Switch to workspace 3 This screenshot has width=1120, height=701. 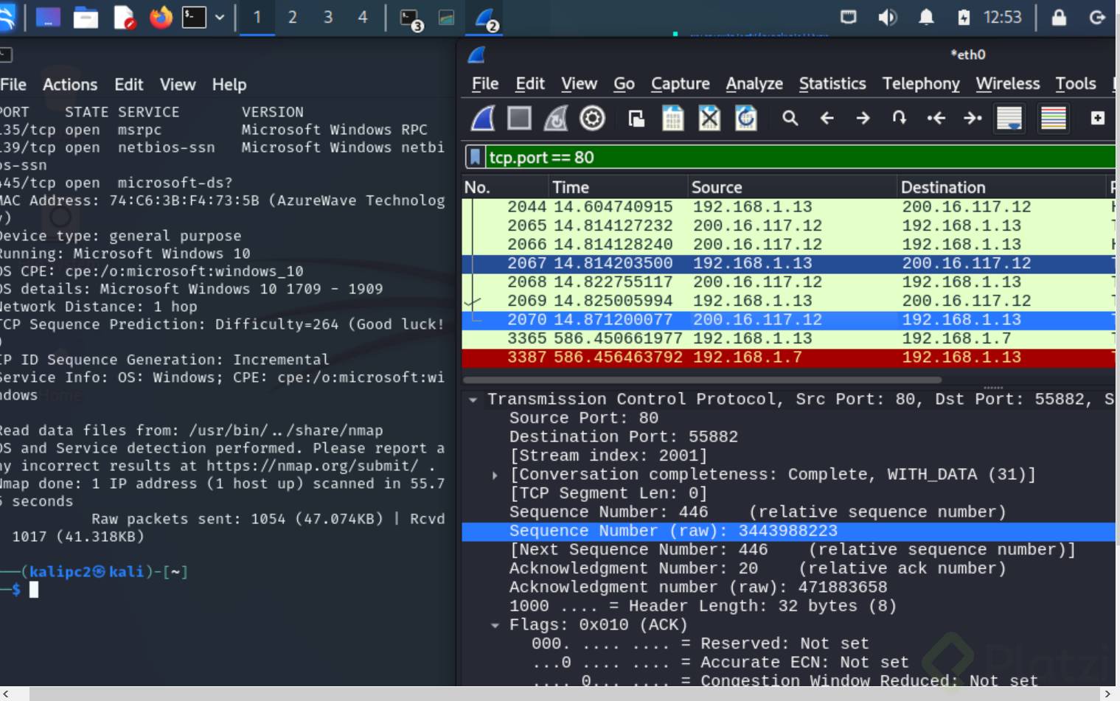[328, 17]
